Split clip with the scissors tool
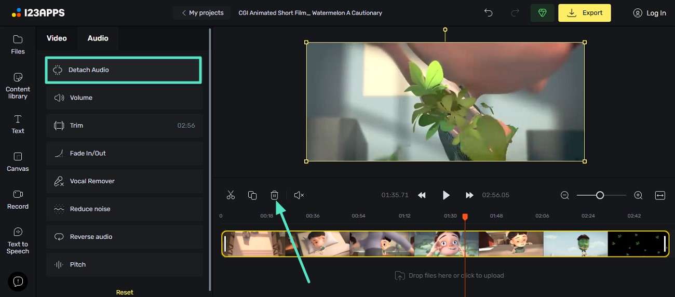This screenshot has width=675, height=297. (231, 195)
